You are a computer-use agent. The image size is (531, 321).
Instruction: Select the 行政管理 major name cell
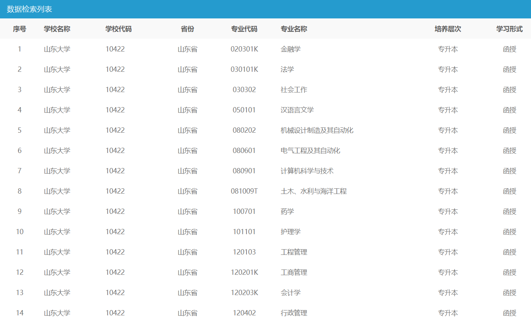pyautogui.click(x=294, y=313)
